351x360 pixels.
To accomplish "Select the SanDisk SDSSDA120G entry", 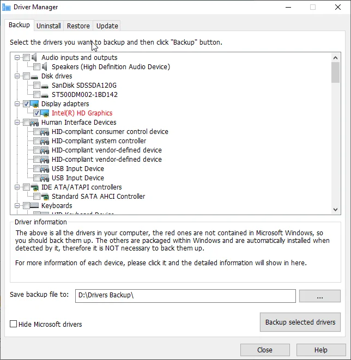I will 84,85.
